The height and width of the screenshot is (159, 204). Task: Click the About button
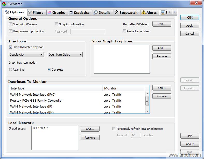point(190,144)
